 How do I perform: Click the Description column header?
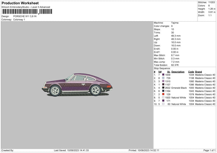[178, 71]
